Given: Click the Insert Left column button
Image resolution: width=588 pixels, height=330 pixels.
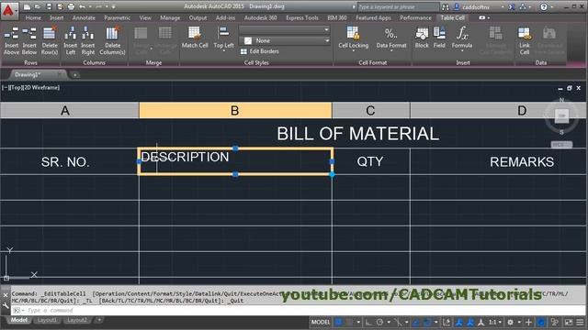Looking at the screenshot, I should pyautogui.click(x=70, y=40).
